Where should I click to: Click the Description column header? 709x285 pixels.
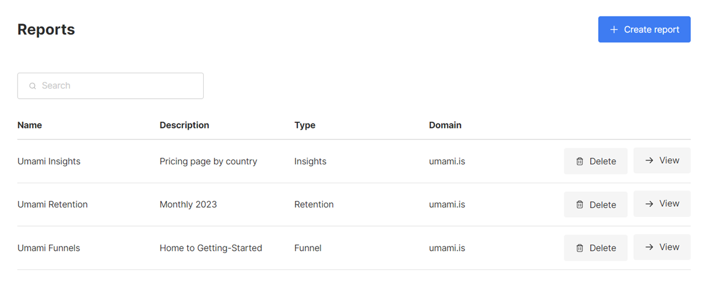tap(184, 125)
